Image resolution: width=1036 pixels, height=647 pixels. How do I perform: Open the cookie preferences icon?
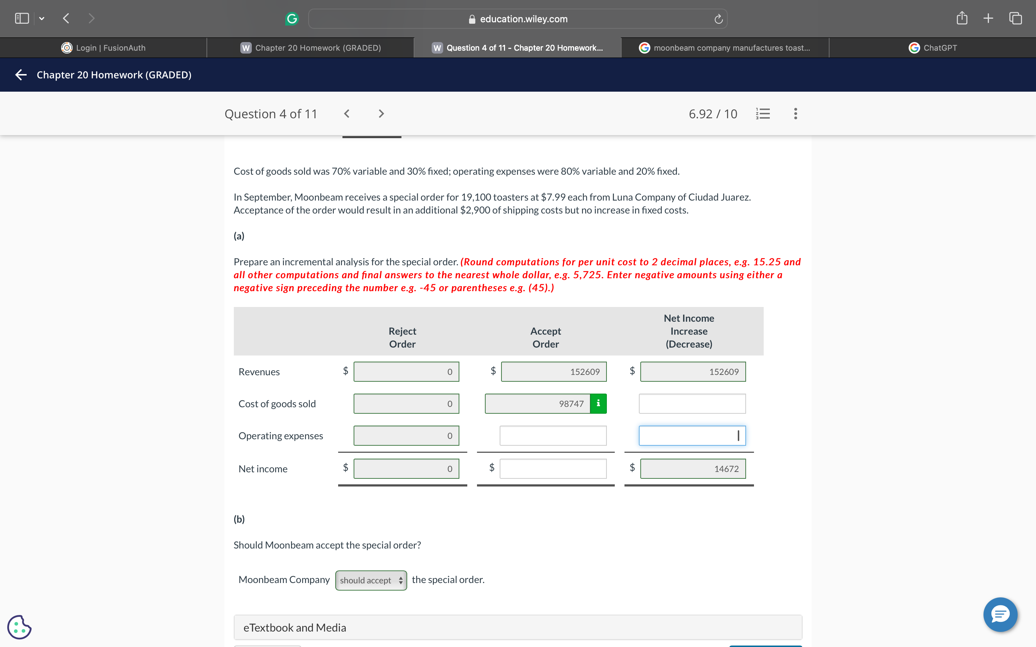coord(19,627)
